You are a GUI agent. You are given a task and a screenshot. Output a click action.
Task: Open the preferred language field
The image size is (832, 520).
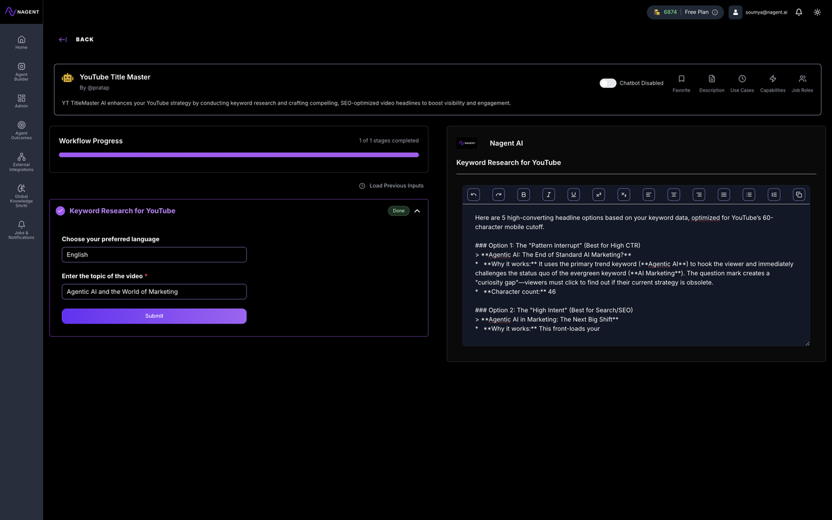pos(154,255)
